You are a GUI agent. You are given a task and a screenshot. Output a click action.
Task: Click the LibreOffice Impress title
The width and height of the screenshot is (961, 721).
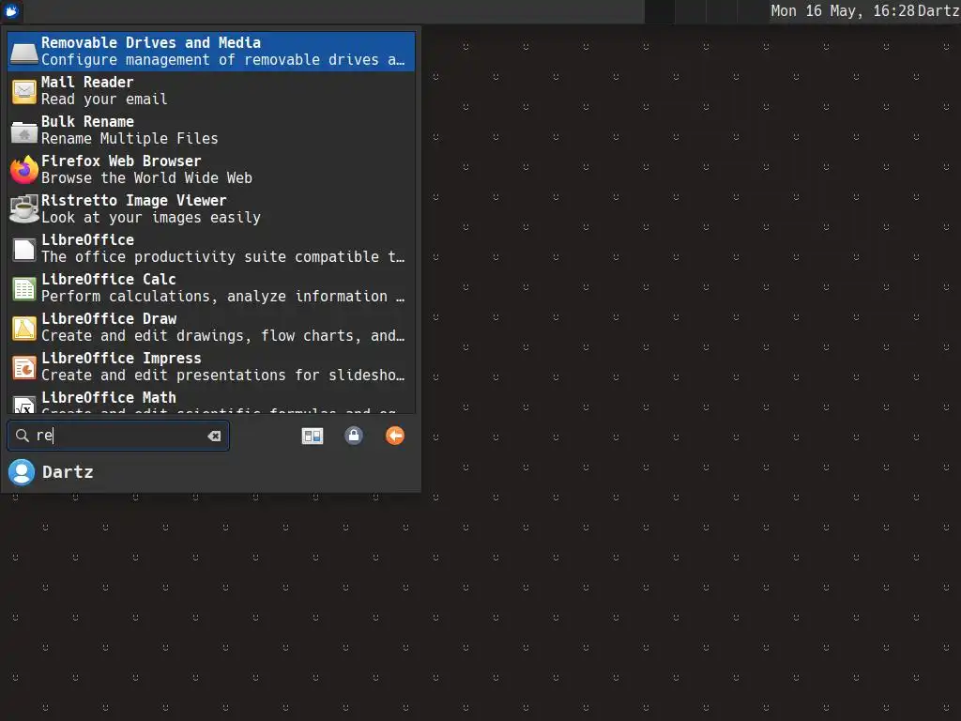[121, 358]
